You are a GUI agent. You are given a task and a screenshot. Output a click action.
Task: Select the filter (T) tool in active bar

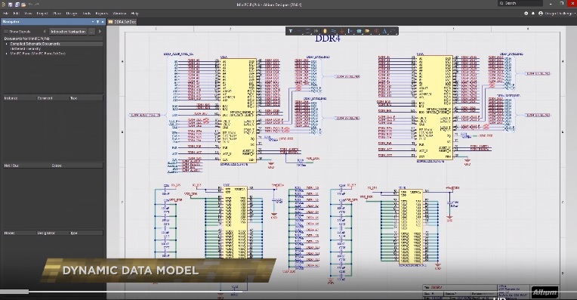(291, 31)
